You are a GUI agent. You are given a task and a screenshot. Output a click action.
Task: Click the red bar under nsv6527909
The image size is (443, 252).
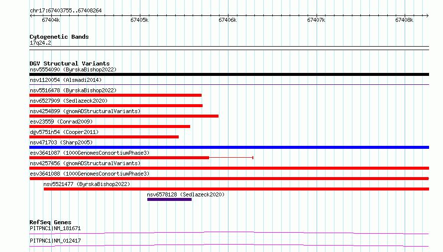point(116,106)
